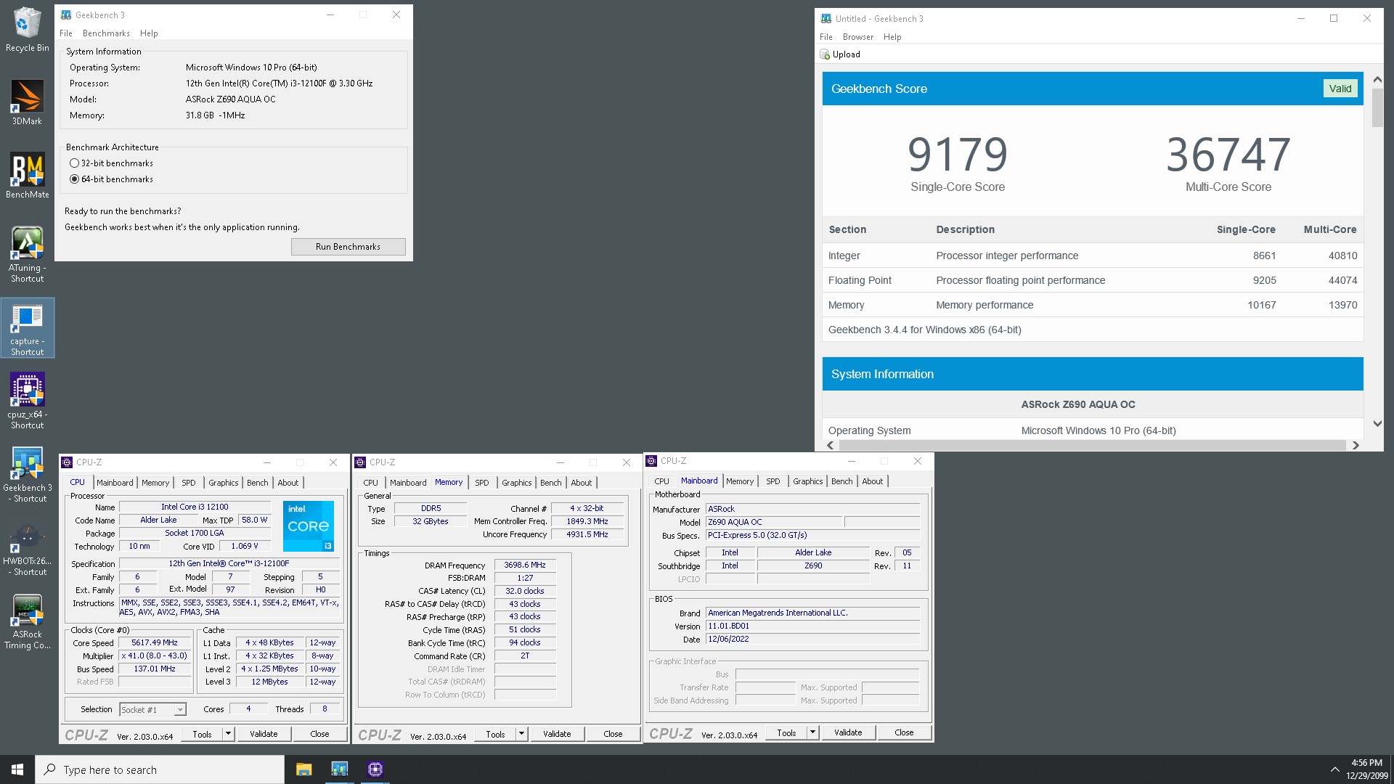Open the HWBOTx265 shortcut icon
Image resolution: width=1394 pixels, height=784 pixels.
tap(27, 548)
